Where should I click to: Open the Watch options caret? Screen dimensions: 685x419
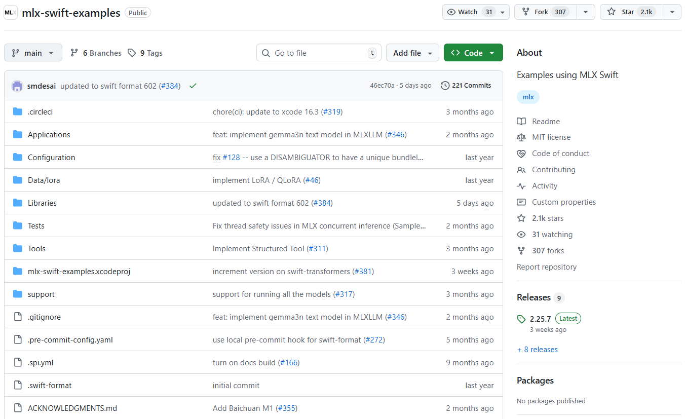502,12
